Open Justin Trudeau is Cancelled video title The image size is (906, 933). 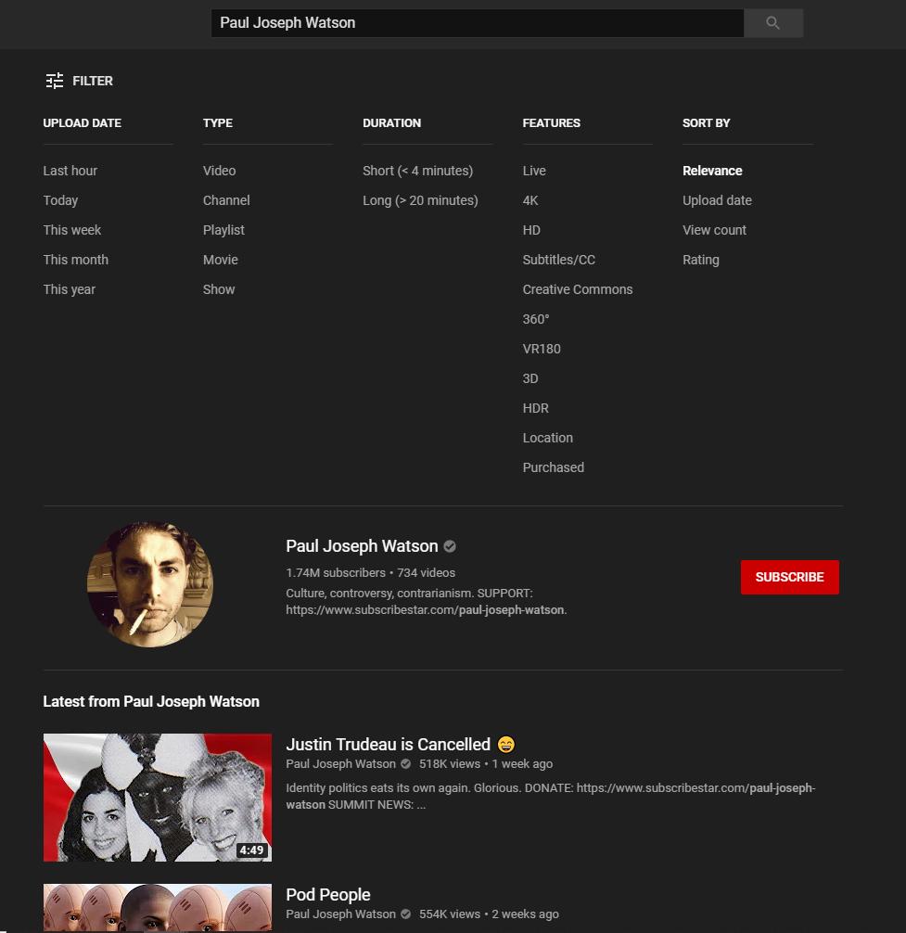coord(388,745)
